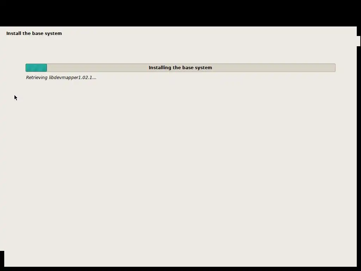
Task: Click the black banner above the installer
Action: [x=180, y=13]
